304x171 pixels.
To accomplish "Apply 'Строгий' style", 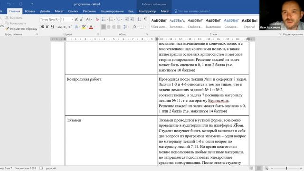I will coord(249,23).
